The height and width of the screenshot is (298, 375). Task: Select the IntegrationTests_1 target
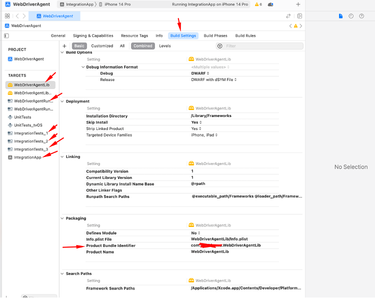coord(31,133)
